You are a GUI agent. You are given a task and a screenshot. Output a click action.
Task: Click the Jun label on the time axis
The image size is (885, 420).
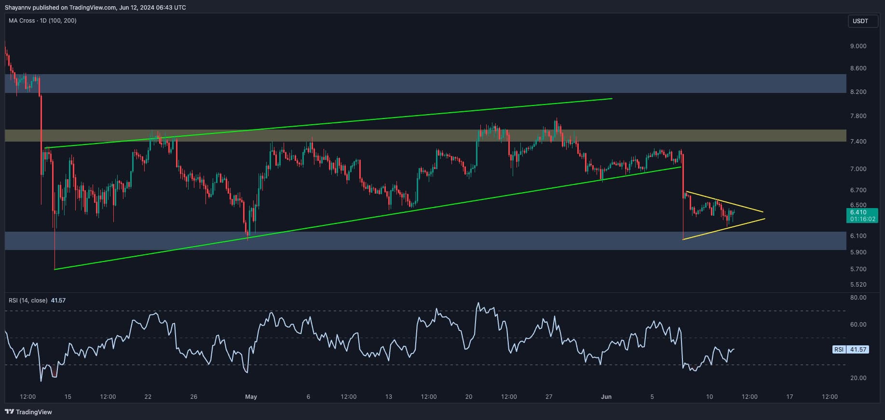tap(606, 397)
